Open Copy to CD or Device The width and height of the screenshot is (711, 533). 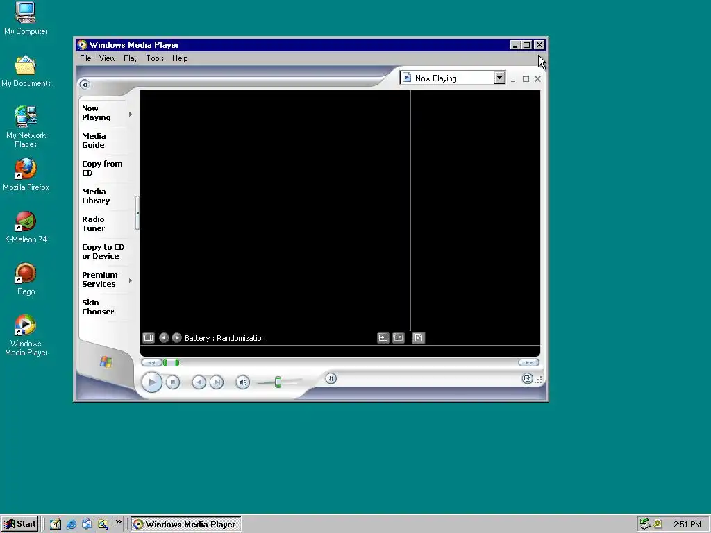coord(103,251)
